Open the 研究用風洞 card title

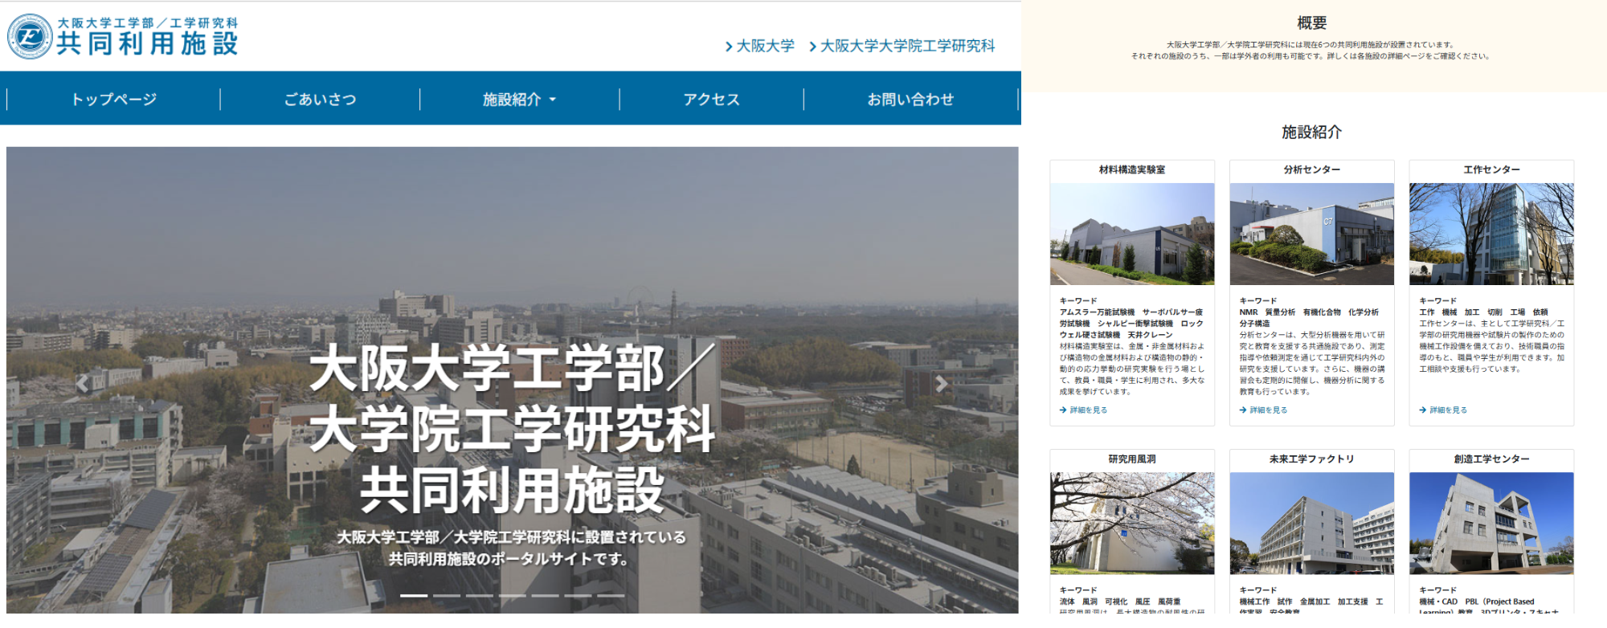[1131, 459]
